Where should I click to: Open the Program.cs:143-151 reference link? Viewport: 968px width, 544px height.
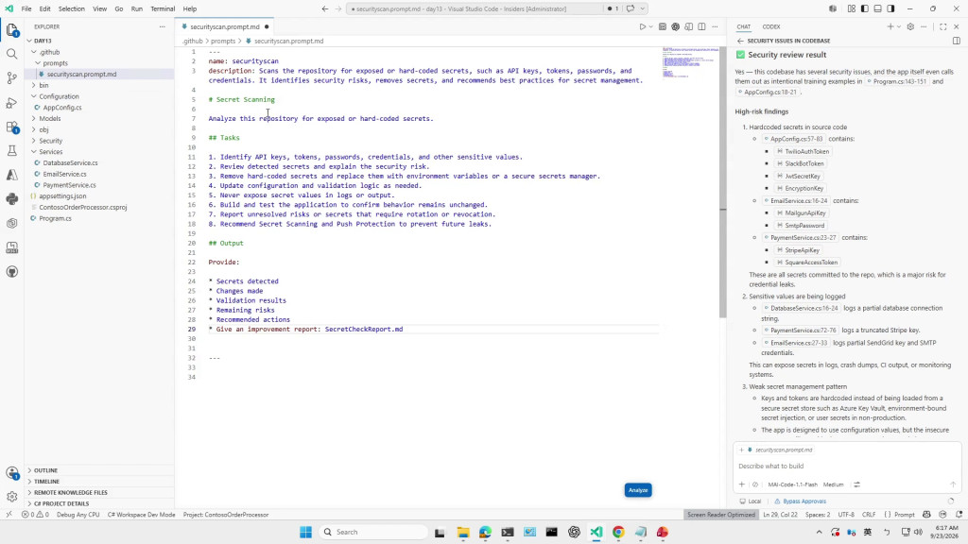pos(897,81)
